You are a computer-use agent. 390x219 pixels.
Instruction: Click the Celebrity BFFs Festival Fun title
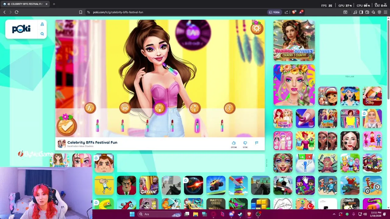(92, 142)
